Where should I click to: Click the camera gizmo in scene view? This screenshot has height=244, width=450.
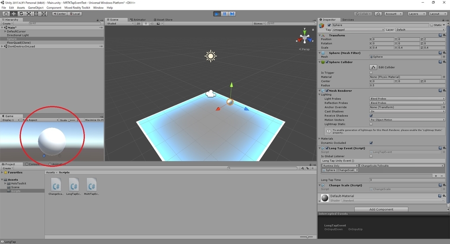click(x=210, y=94)
